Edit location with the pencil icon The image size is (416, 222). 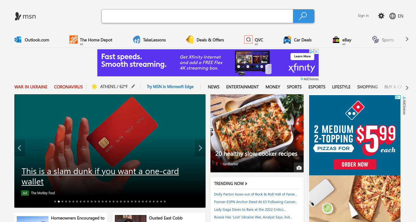(133, 87)
